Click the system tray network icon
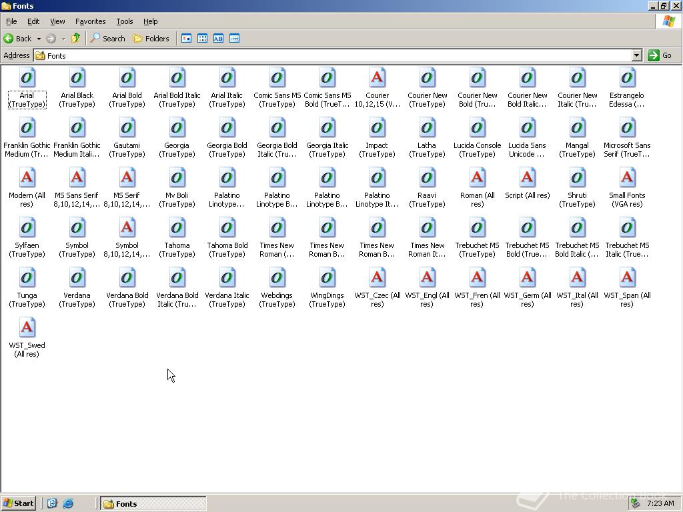683x512 pixels. tap(636, 503)
